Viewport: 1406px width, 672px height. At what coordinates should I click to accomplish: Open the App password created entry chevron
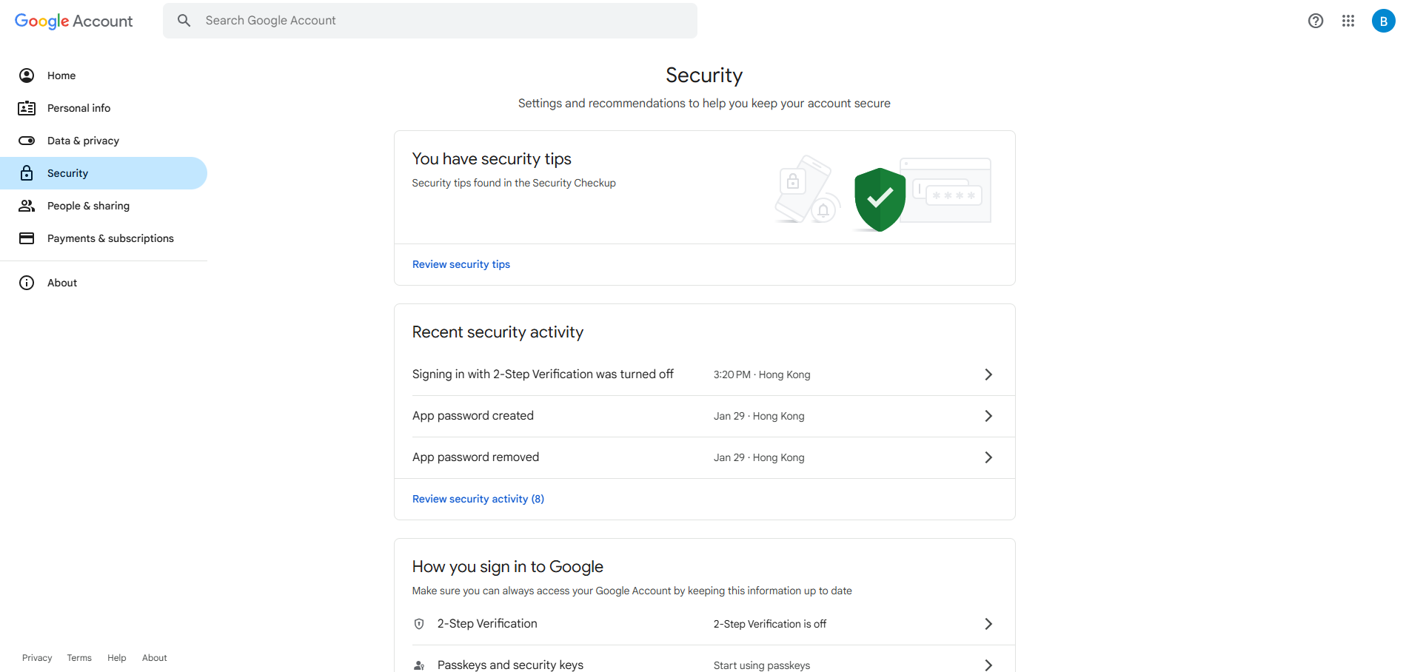point(988,416)
